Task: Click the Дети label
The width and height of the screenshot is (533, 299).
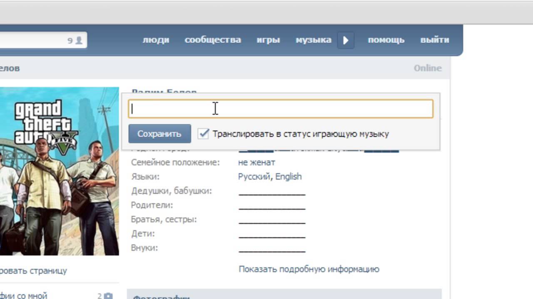Action: click(x=143, y=233)
